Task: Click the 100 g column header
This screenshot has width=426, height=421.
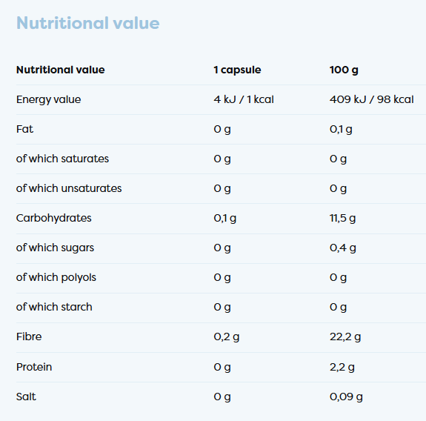Action: (x=344, y=70)
